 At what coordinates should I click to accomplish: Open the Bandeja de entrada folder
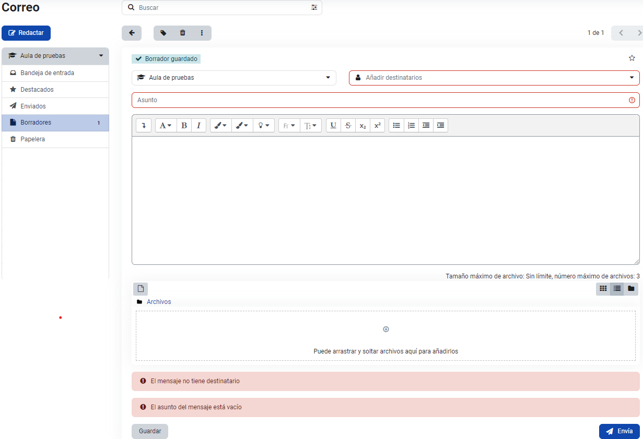point(47,73)
